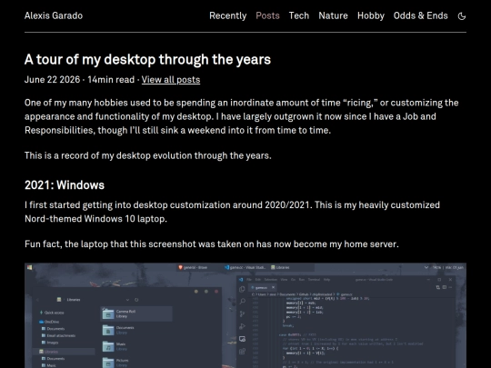The width and height of the screenshot is (491, 368).
Task: Follow the View all posts link
Action: coord(171,79)
